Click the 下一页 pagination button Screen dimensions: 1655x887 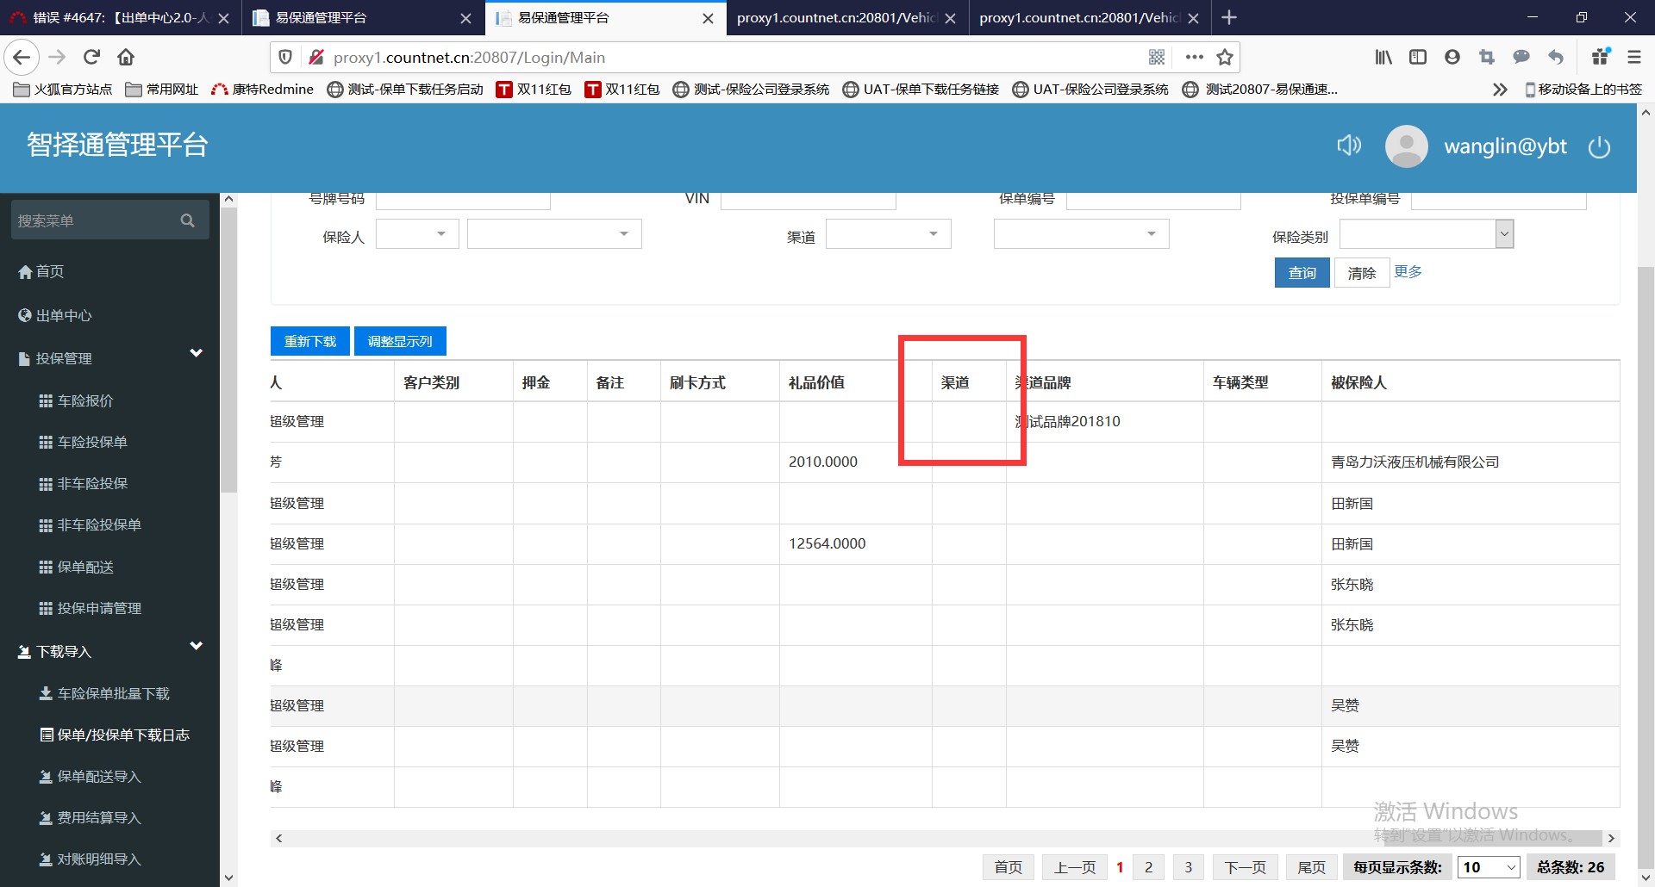(x=1246, y=867)
